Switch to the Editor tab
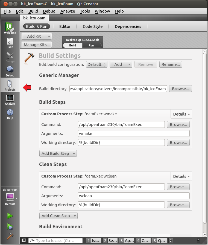 click(x=65, y=26)
